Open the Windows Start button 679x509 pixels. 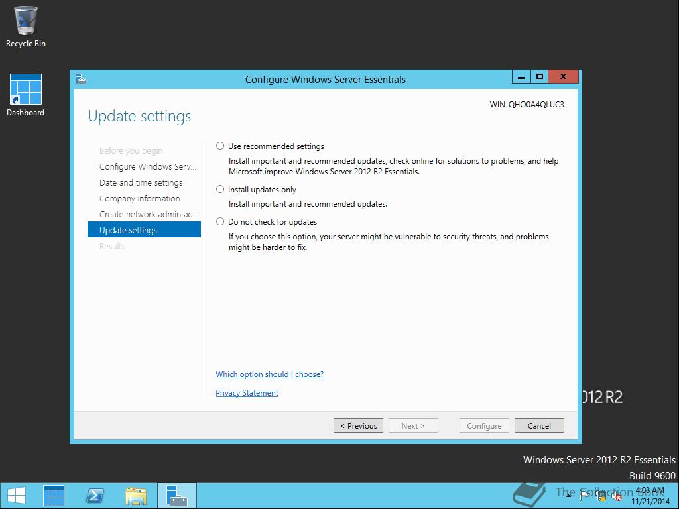click(x=17, y=496)
